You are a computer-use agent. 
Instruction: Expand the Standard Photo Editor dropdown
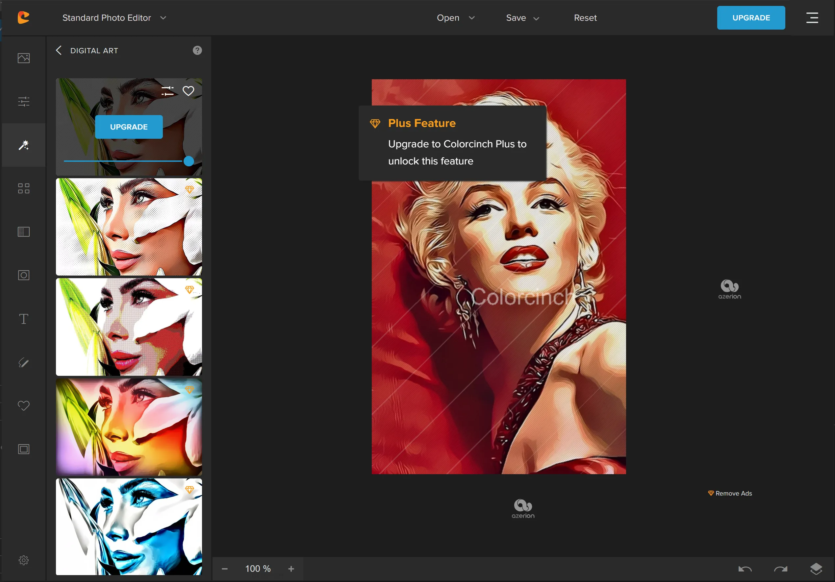163,17
